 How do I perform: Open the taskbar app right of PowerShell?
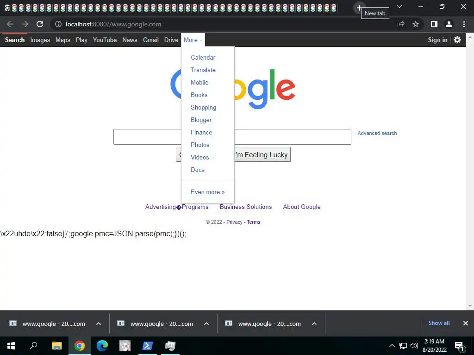[170, 346]
